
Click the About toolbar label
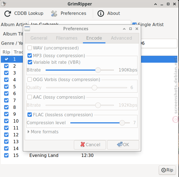pyautogui.click(x=114, y=13)
